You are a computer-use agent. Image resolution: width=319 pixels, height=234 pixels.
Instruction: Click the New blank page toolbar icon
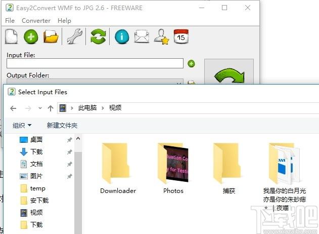pos(11,36)
